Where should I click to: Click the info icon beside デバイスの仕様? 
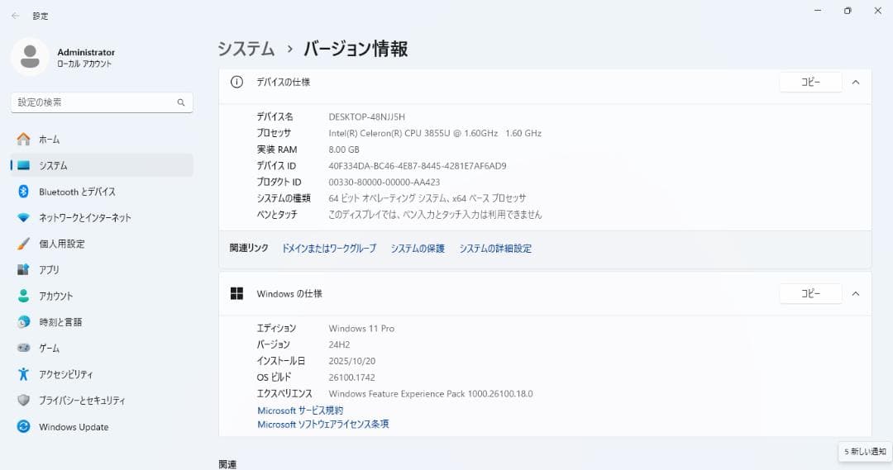tap(236, 82)
